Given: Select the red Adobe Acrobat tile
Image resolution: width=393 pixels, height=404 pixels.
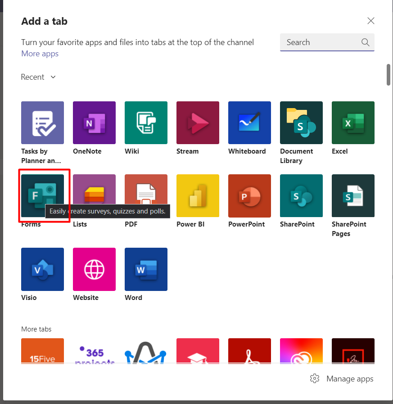Looking at the screenshot, I should coord(249,351).
